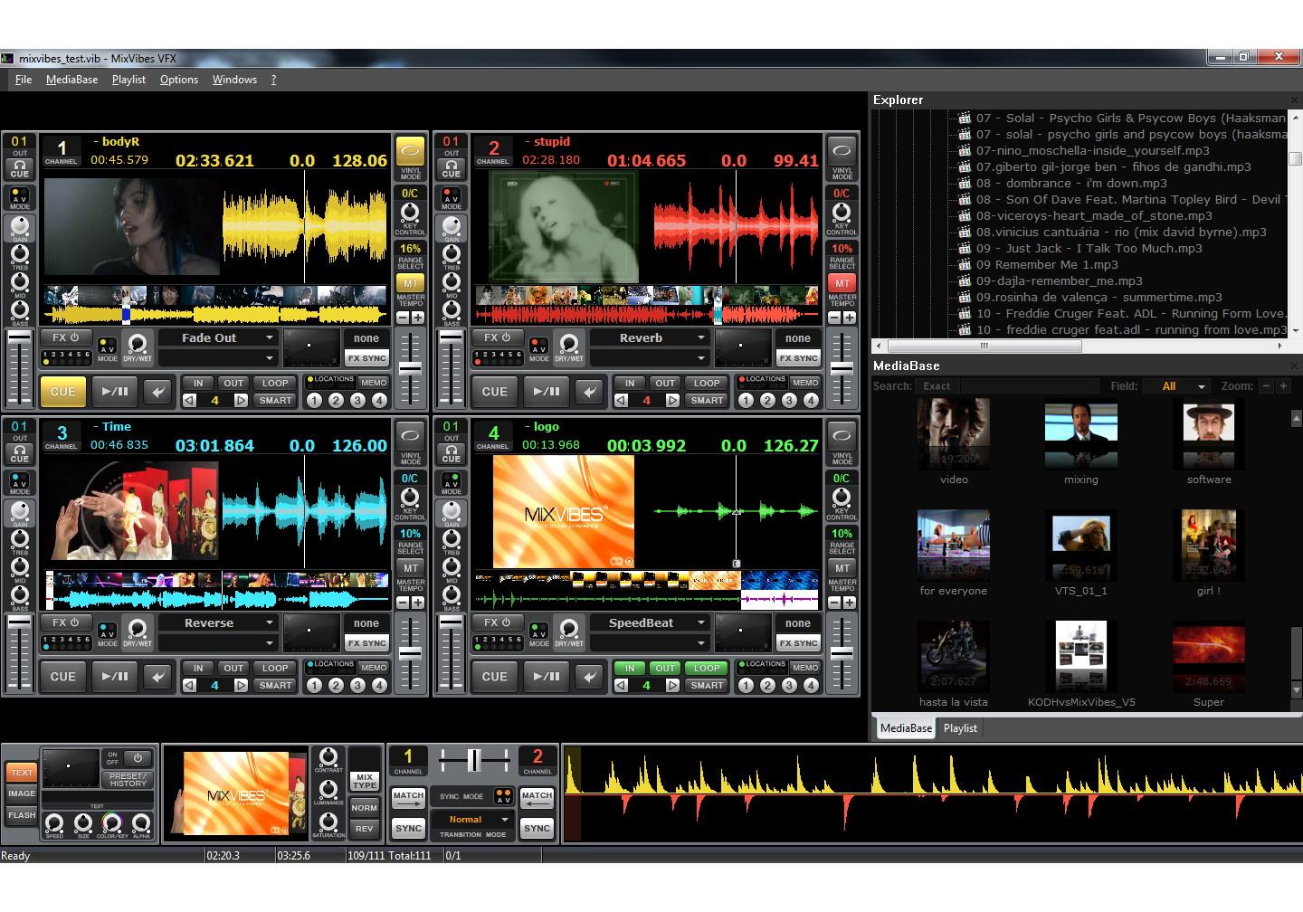1303x912 pixels.
Task: Click Dry/Wet knob on deck 4
Action: pos(569,629)
